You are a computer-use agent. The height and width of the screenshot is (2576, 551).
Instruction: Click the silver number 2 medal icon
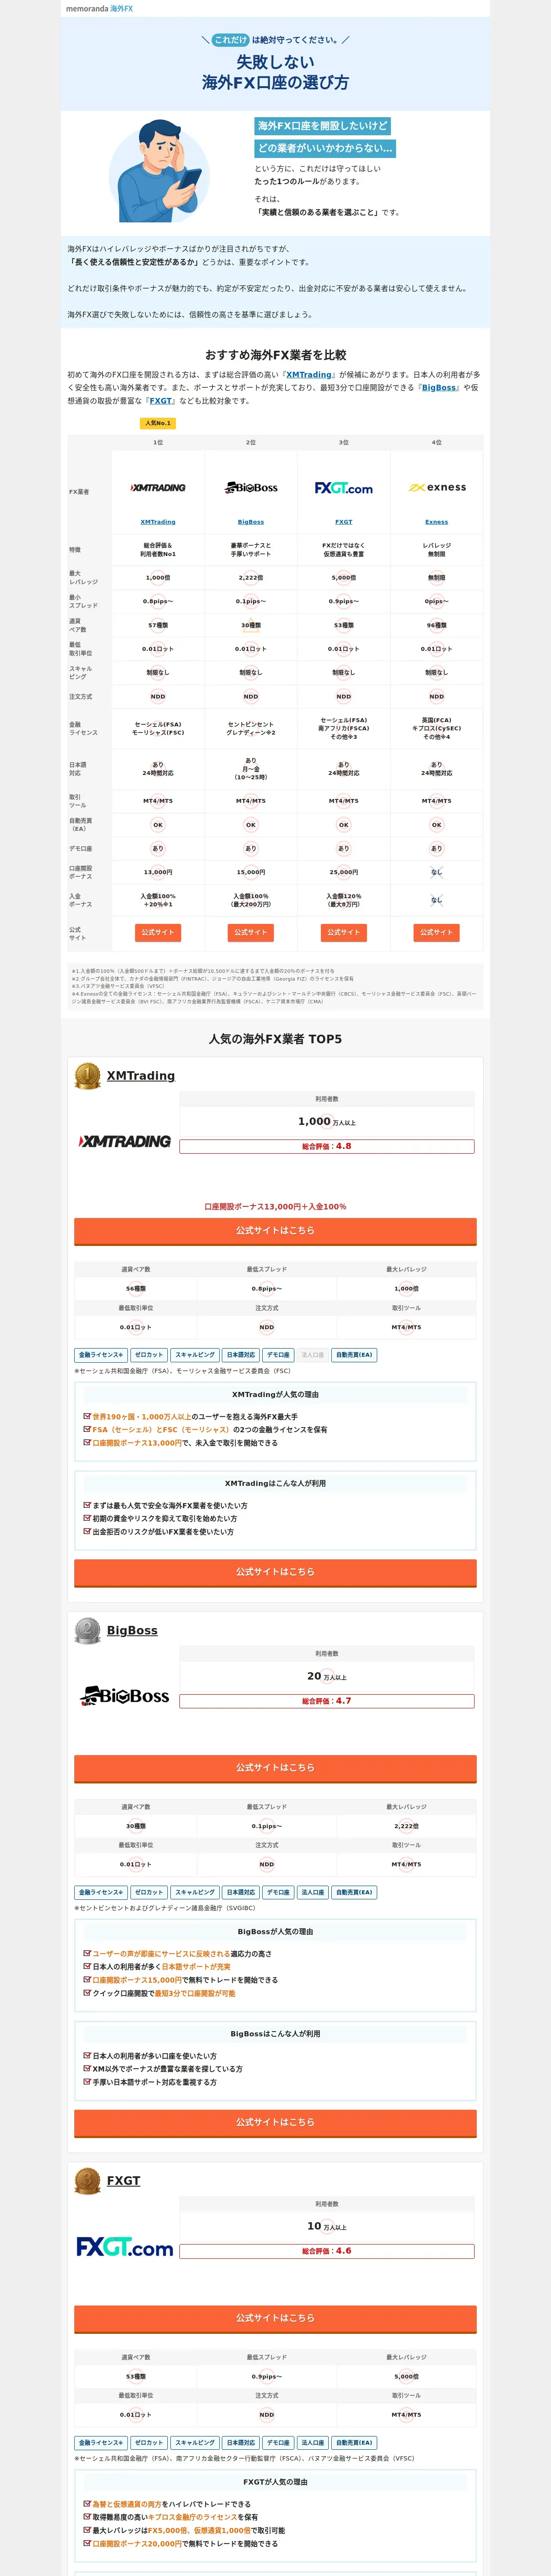point(88,1630)
